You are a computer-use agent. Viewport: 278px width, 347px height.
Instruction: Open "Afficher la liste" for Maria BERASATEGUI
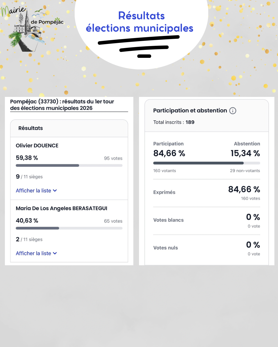click(x=33, y=253)
